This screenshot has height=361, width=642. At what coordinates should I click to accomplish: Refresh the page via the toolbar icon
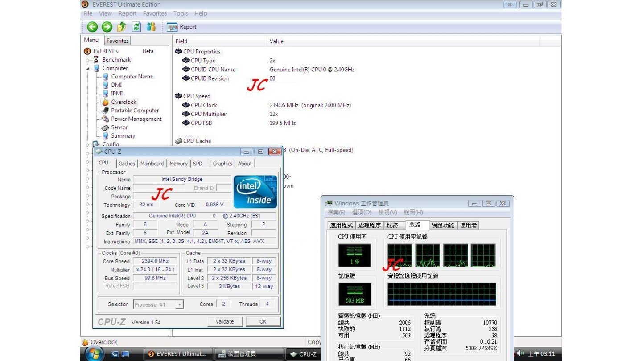[x=136, y=27]
